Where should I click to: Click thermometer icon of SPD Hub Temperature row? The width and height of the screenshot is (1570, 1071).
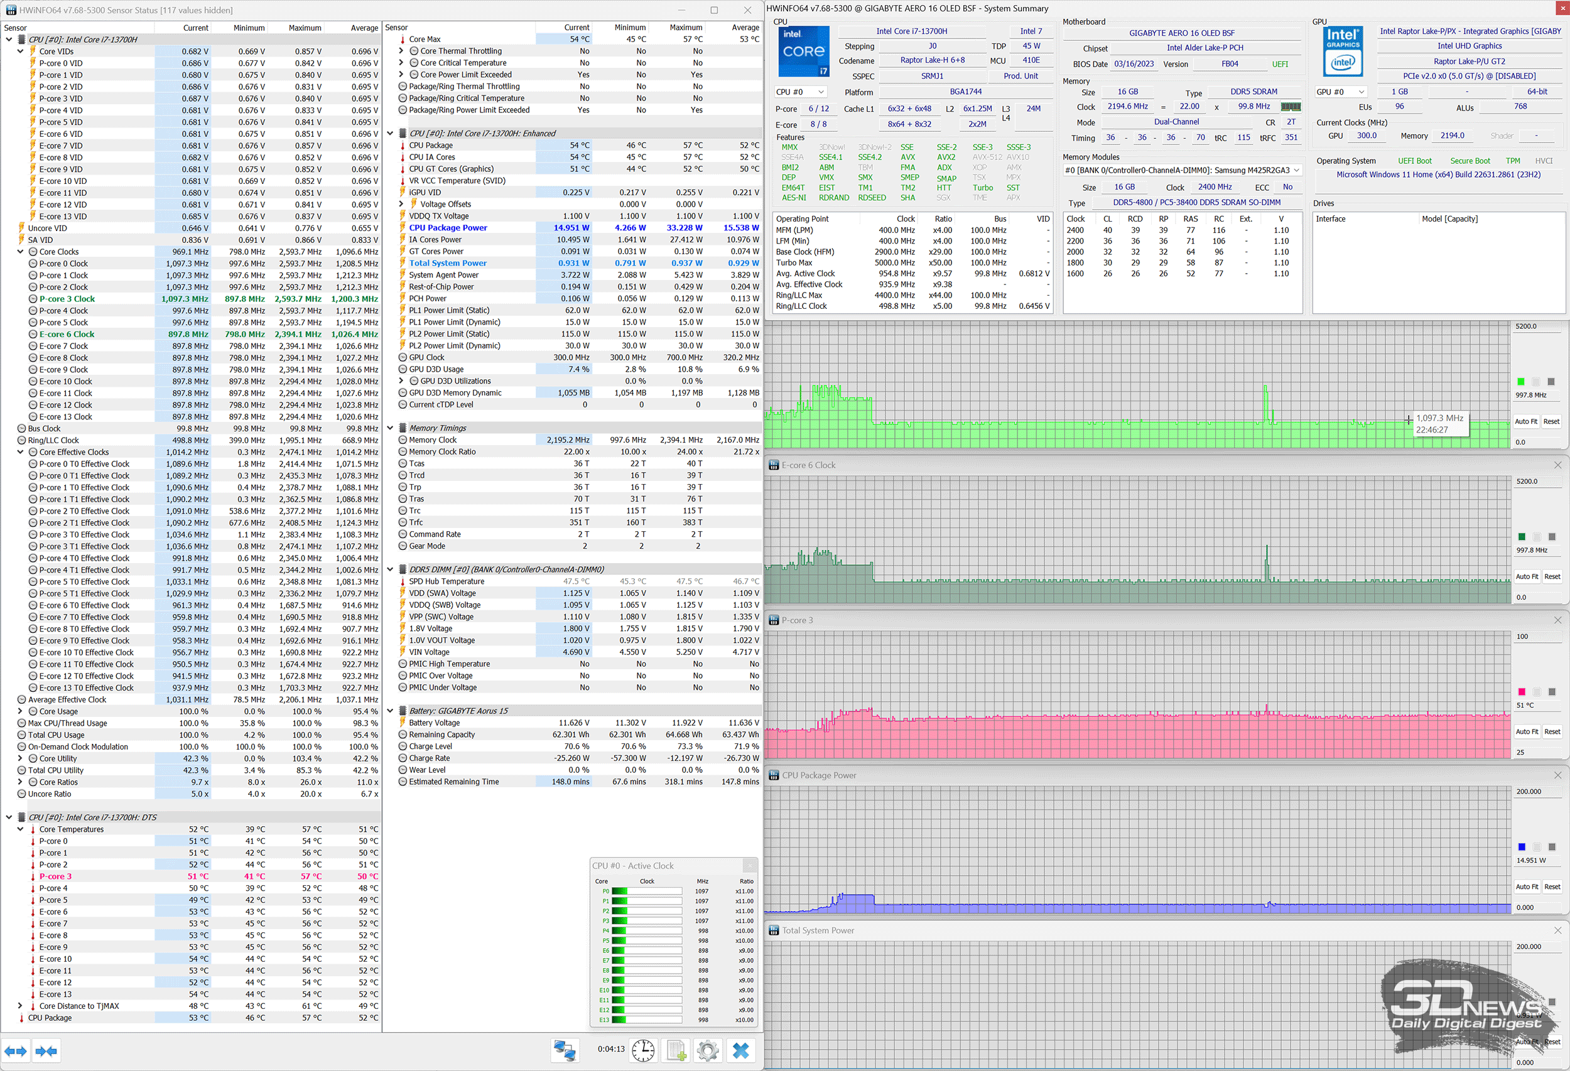pyautogui.click(x=403, y=581)
